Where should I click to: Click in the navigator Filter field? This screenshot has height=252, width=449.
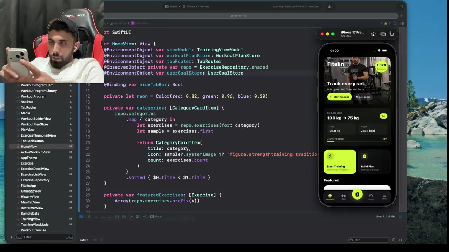[x=44, y=237]
